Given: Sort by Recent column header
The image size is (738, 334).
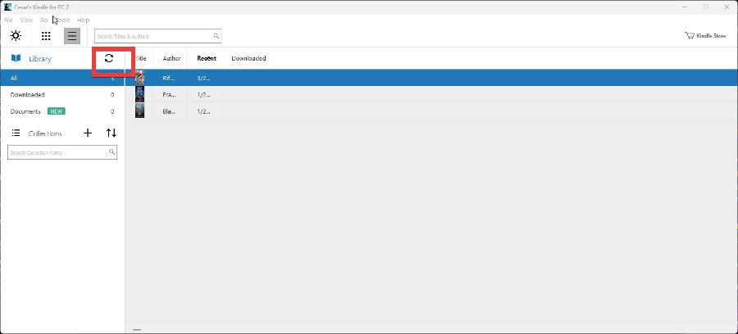Looking at the screenshot, I should pyautogui.click(x=207, y=58).
